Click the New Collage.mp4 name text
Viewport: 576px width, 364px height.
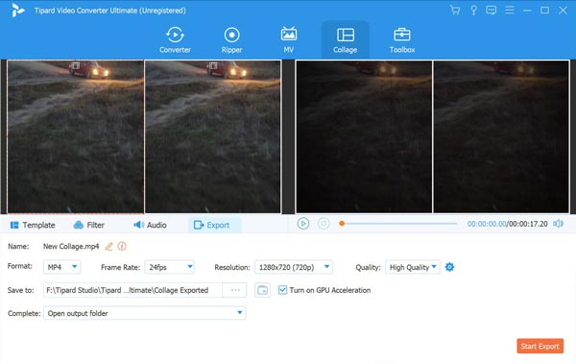71,246
